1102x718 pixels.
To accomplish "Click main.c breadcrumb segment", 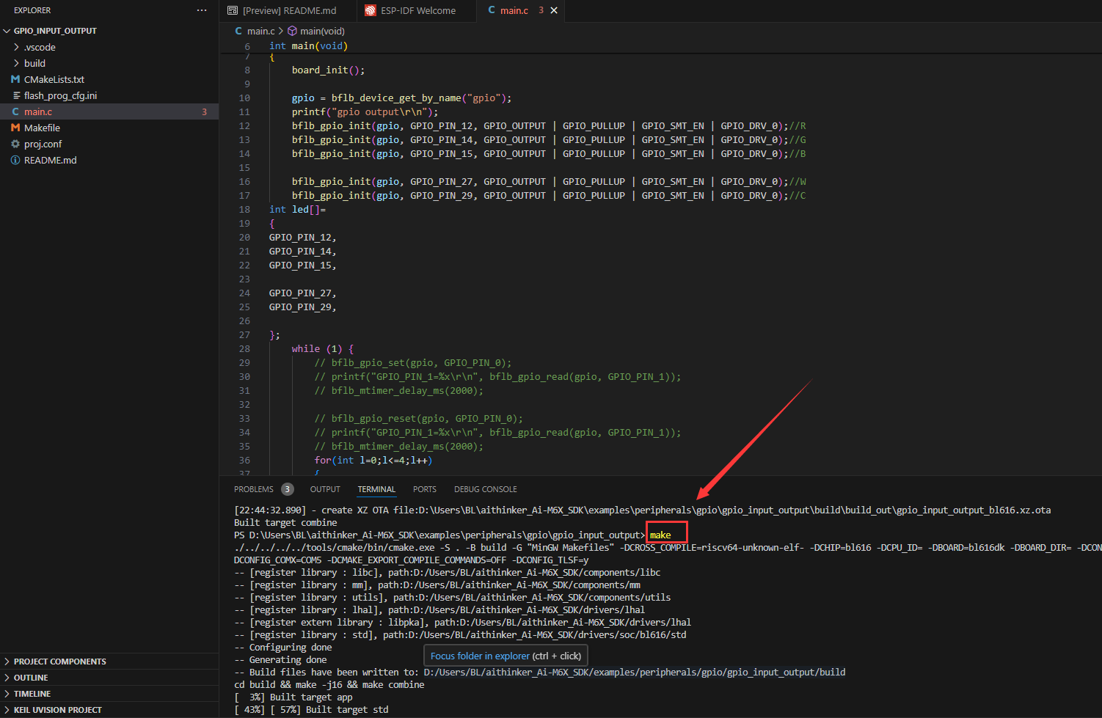I will point(260,31).
